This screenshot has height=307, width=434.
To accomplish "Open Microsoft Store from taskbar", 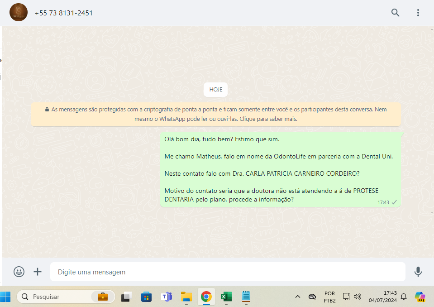I will tap(146, 297).
